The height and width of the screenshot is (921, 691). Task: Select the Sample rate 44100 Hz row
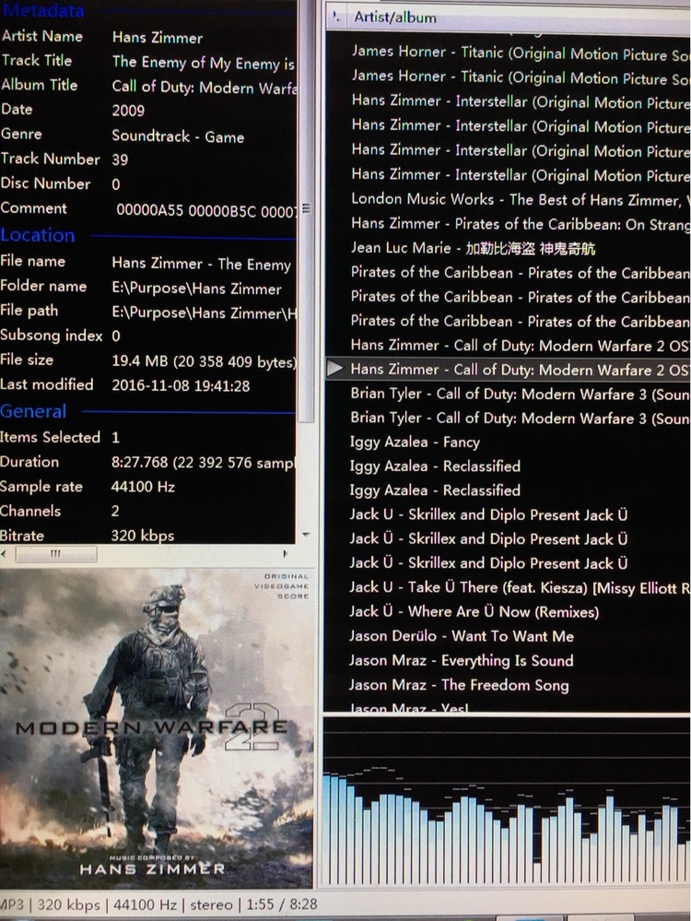148,487
